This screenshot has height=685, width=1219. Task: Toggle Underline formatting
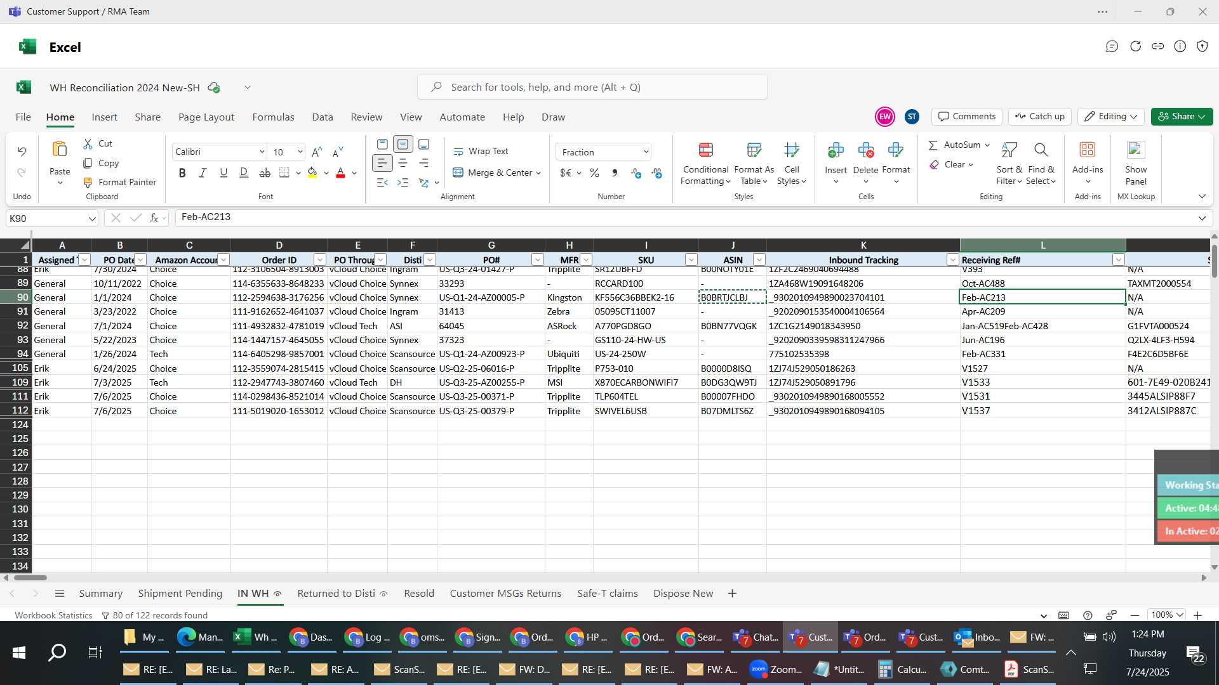coord(223,173)
